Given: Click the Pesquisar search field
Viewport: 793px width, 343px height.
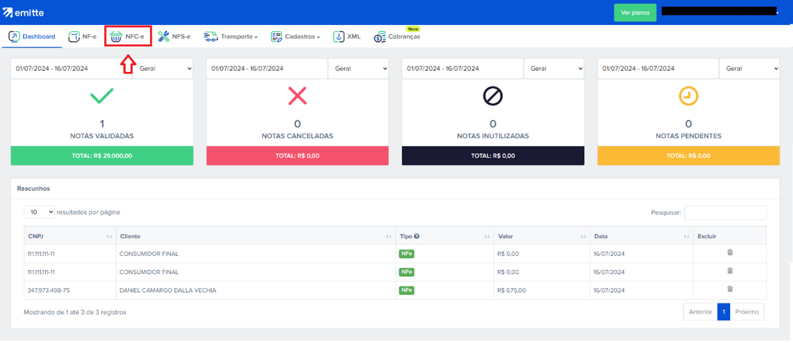Looking at the screenshot, I should tap(725, 213).
